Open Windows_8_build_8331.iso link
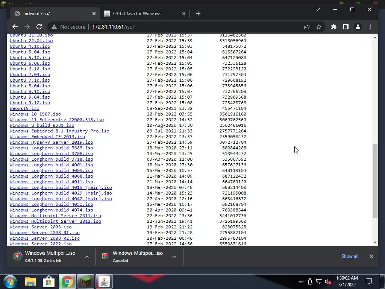Viewport: 385px width, 289px height. pyautogui.click(x=42, y=126)
